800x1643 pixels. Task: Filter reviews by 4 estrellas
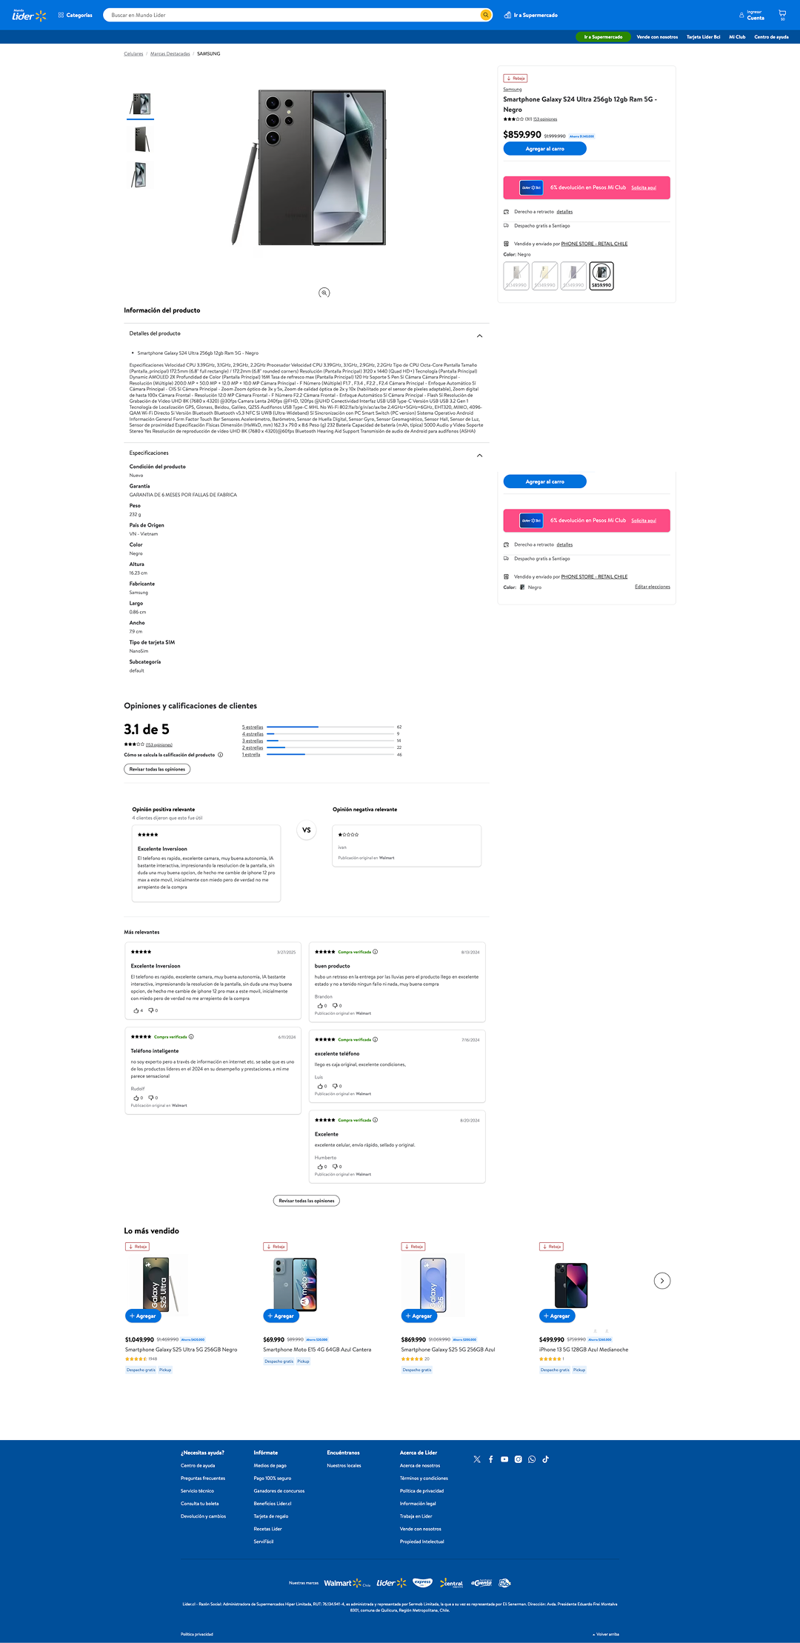click(x=253, y=734)
